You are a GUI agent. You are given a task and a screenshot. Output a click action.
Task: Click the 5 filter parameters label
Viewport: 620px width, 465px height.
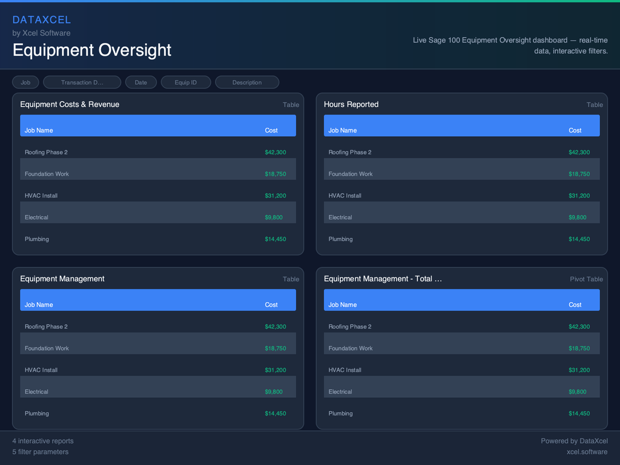click(41, 452)
